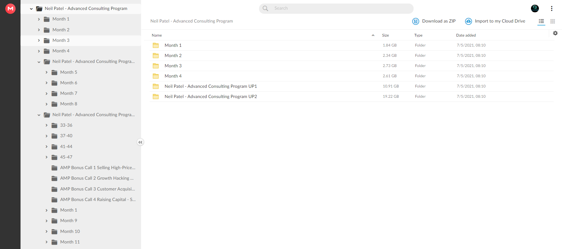Screen dimensions: 562x249
Task: Open the user avatar profile menu
Action: coord(535,8)
